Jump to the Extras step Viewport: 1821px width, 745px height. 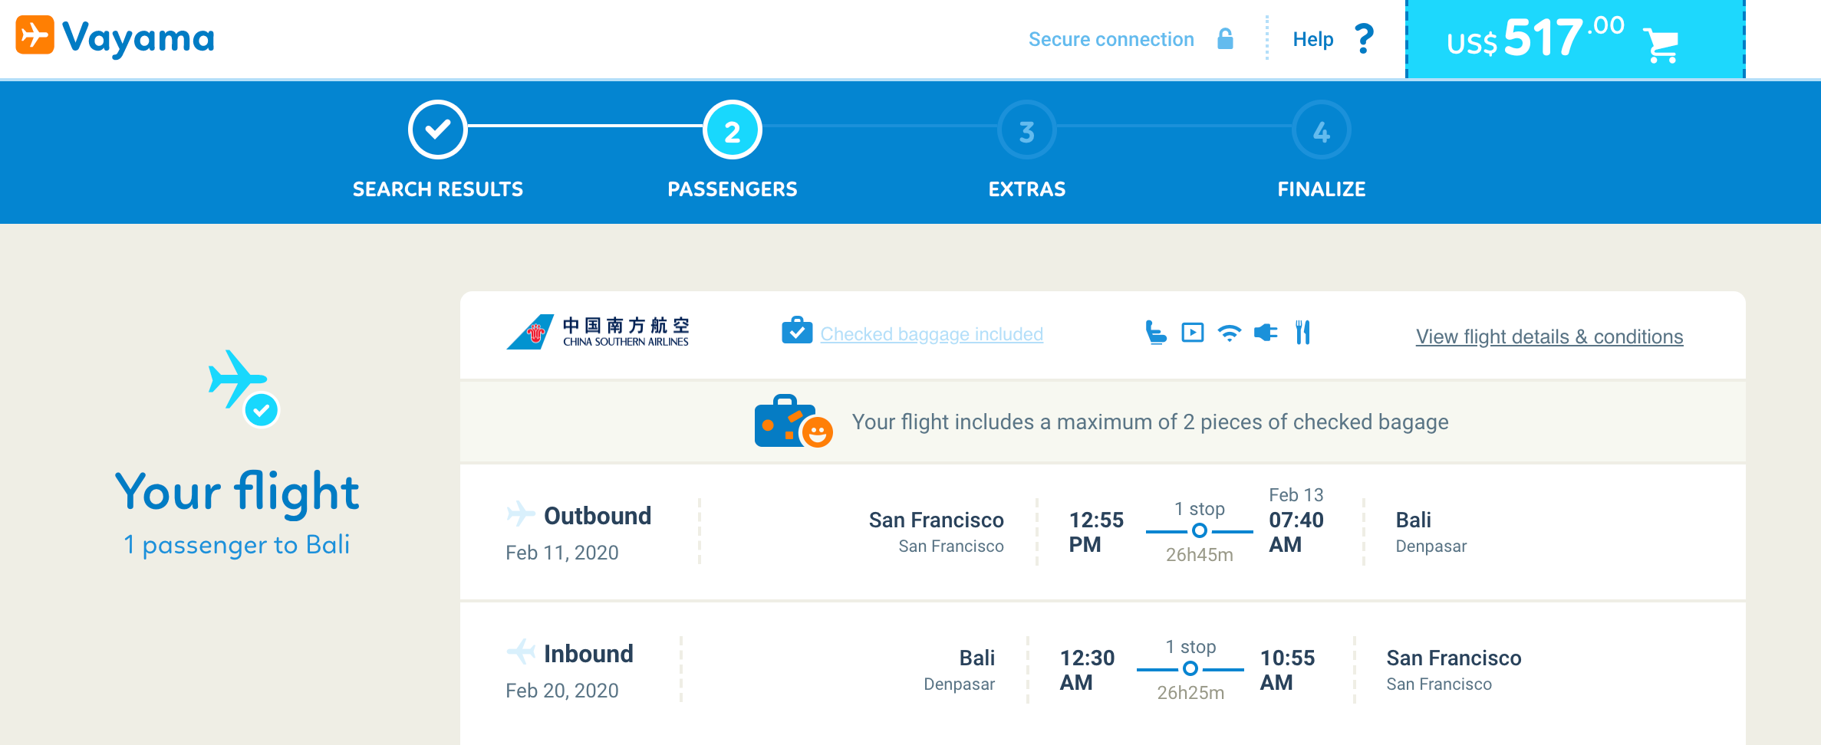coord(1026,130)
